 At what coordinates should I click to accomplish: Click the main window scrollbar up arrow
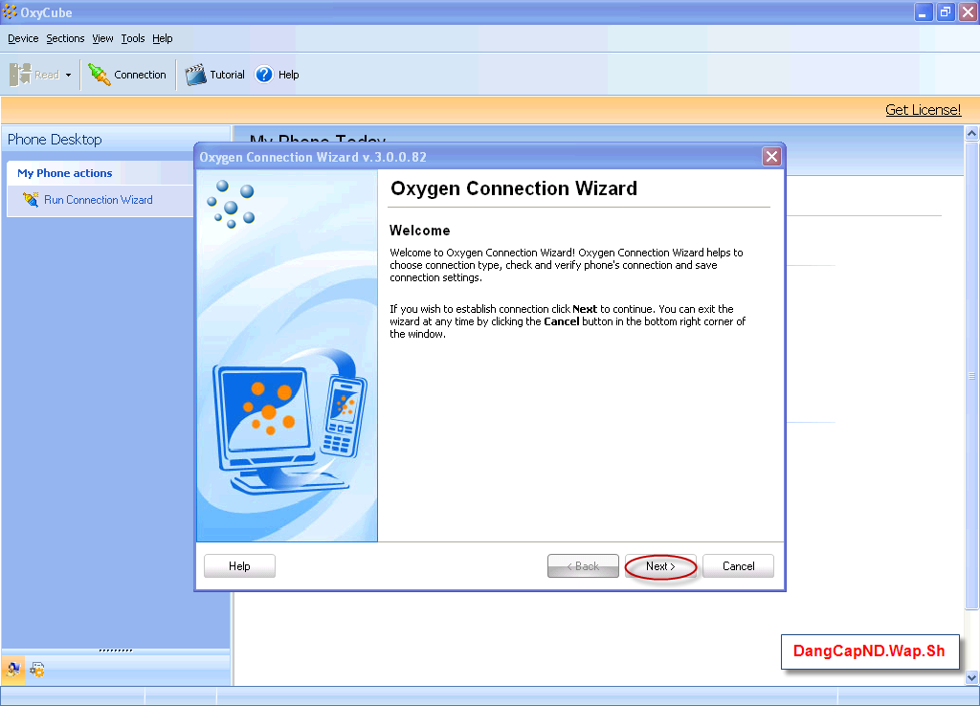click(x=972, y=133)
